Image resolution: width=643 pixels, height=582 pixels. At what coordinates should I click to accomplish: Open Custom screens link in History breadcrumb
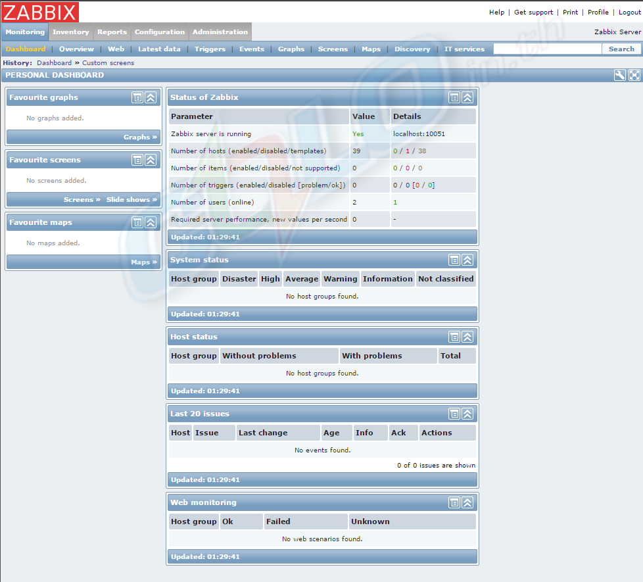click(x=108, y=62)
